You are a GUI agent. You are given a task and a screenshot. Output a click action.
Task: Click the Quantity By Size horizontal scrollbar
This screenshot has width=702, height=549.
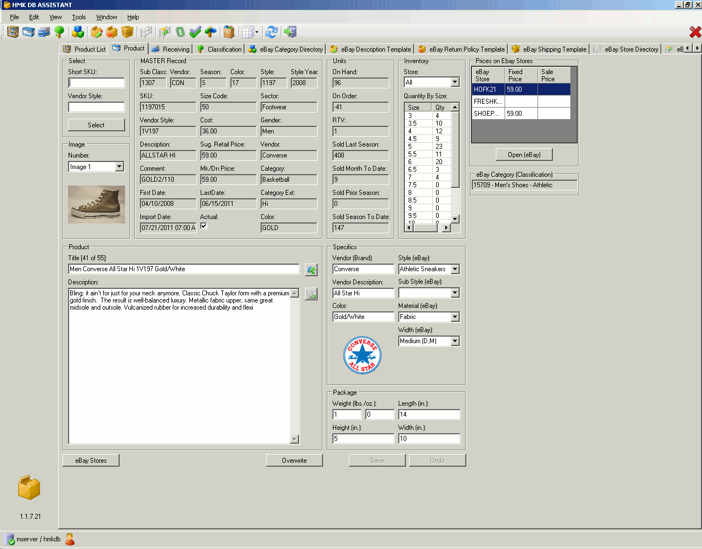click(428, 227)
